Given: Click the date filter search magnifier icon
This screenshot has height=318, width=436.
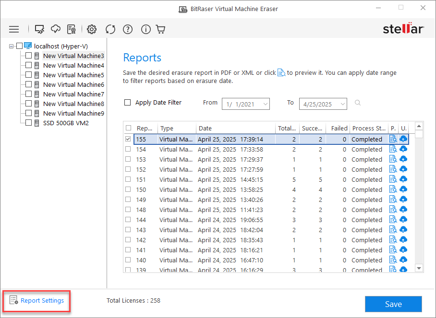Looking at the screenshot, I should 358,103.
